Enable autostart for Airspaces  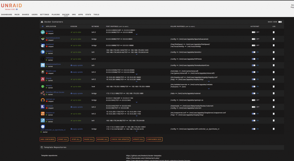pyautogui.click(x=253, y=32)
